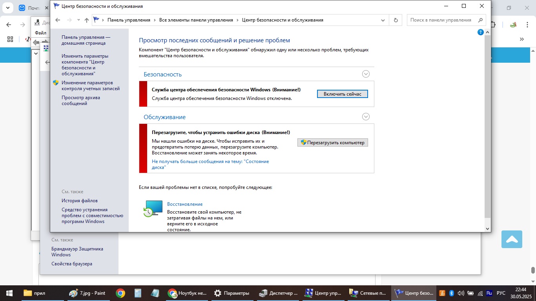Switch to '7.jpg - Paint' in taskbar
The height and width of the screenshot is (301, 536).
pyautogui.click(x=87, y=293)
